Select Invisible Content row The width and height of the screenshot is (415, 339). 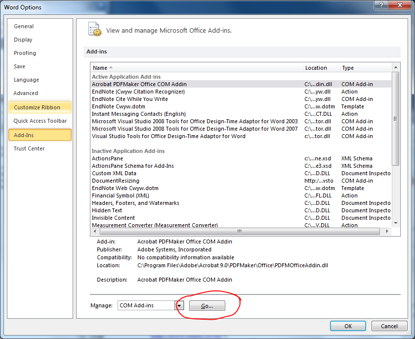click(241, 218)
